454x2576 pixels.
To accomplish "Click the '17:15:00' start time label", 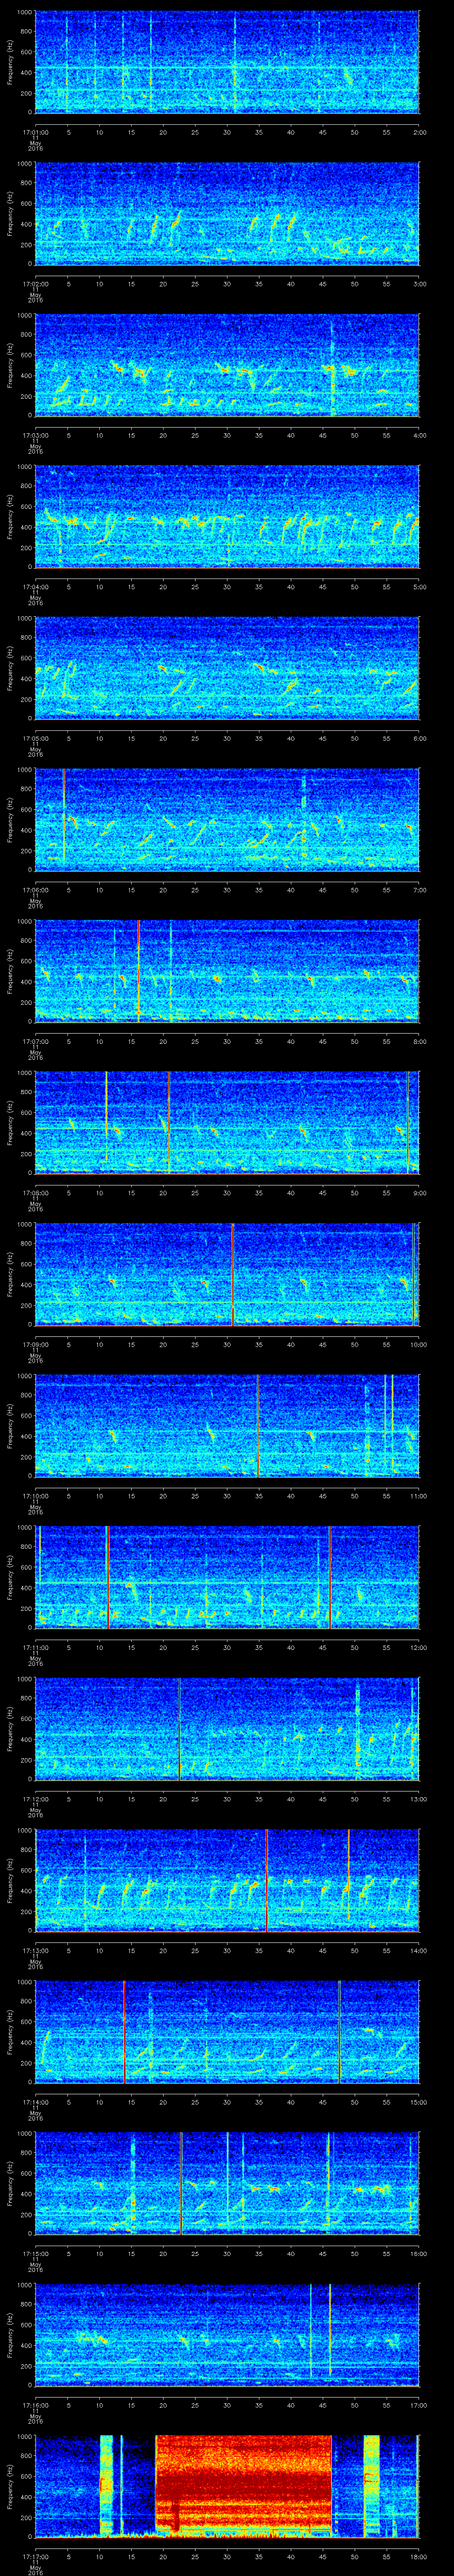I will point(35,2254).
